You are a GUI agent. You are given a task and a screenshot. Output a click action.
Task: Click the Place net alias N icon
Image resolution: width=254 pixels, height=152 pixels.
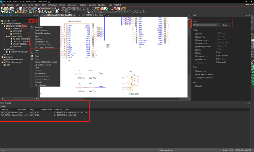27,12
